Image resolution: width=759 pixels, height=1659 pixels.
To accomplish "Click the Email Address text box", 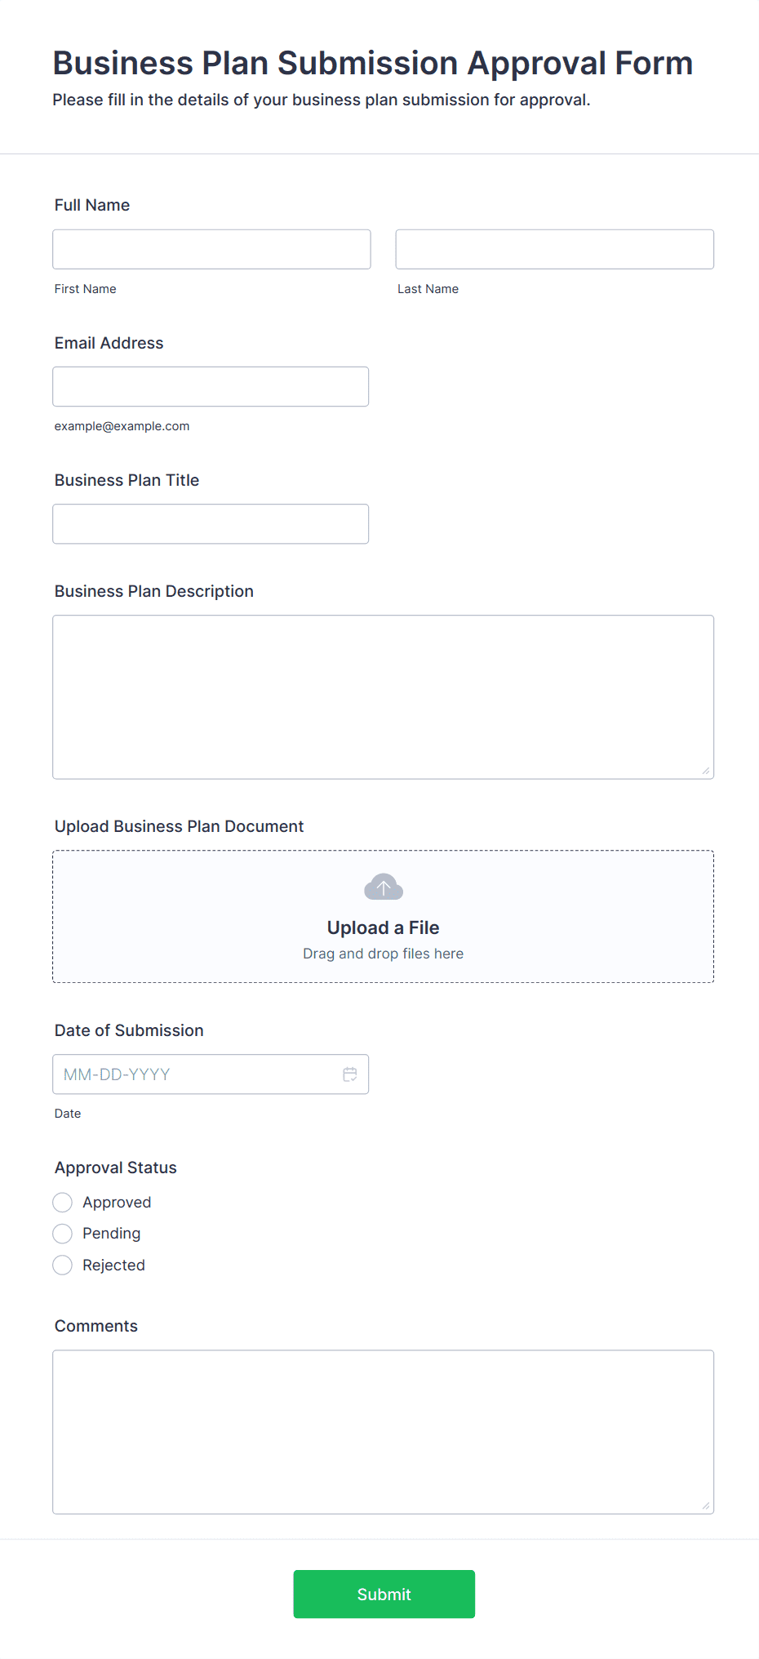I will [211, 386].
